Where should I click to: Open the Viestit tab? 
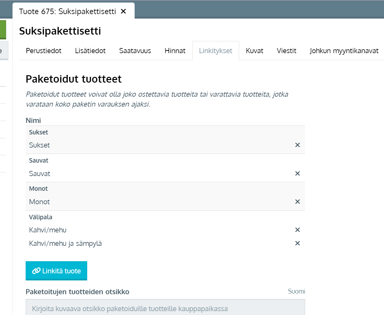287,51
